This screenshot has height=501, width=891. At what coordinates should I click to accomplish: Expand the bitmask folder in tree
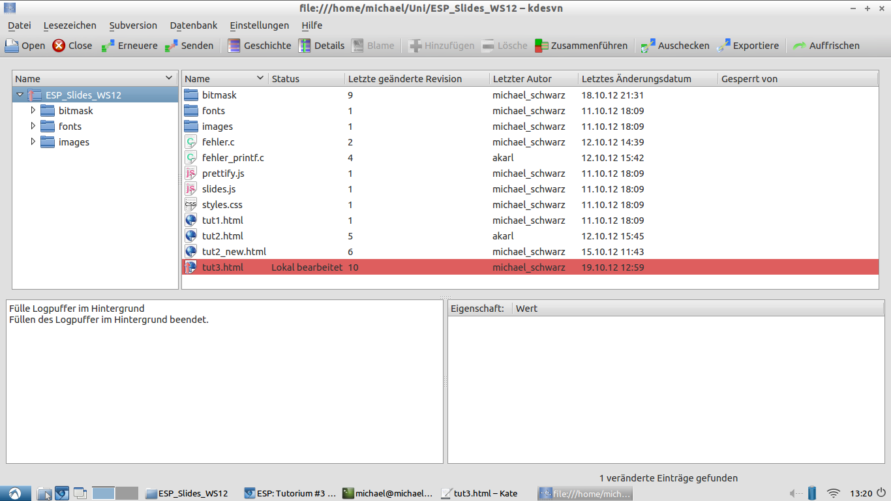point(33,110)
